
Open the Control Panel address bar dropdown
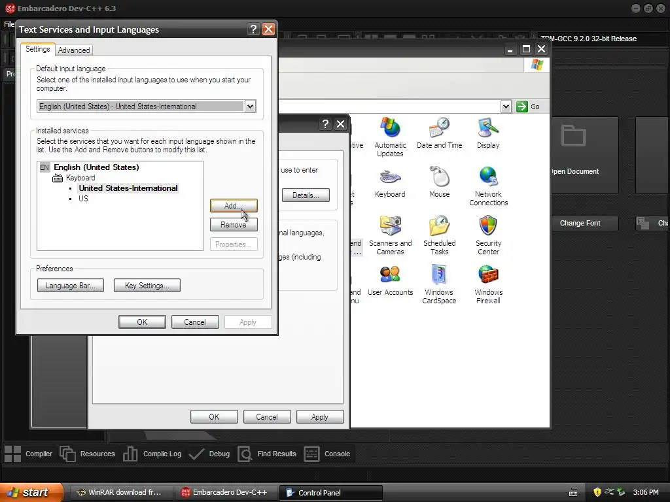[506, 107]
